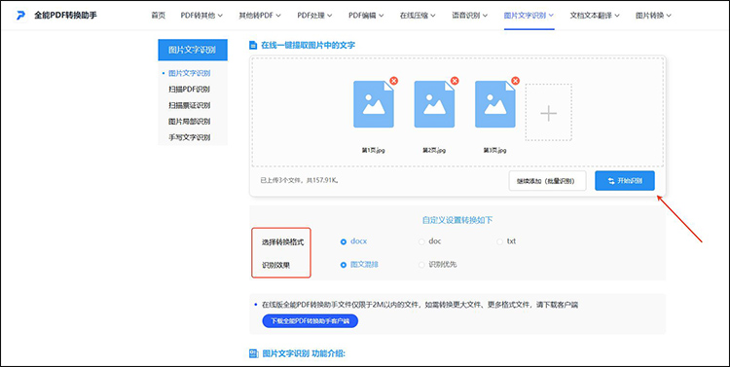Click 继续添加（批量识别） button
This screenshot has height=367, width=730.
(x=547, y=181)
